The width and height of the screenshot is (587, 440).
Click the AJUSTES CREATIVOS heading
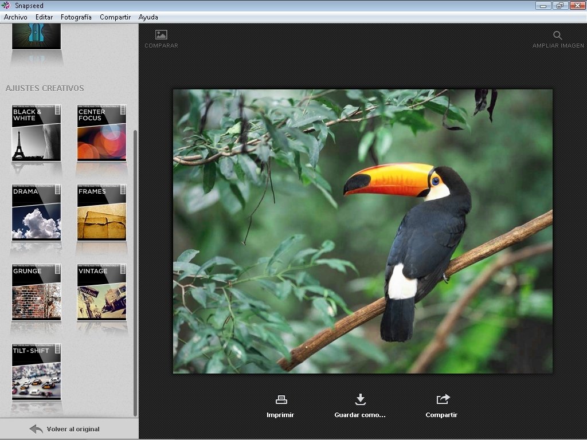click(x=45, y=88)
